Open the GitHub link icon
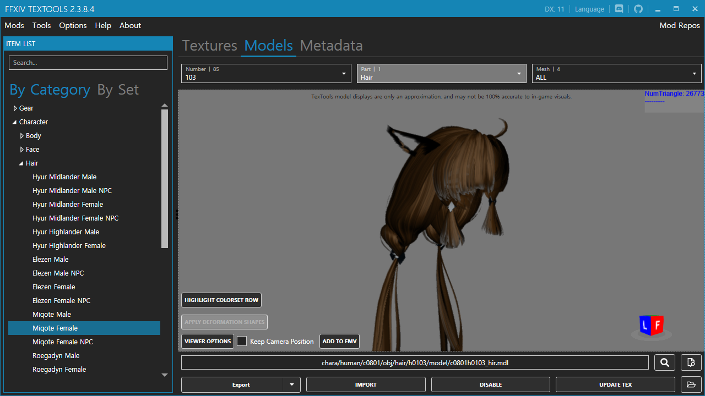Screen dimensions: 705x396 [x=638, y=9]
